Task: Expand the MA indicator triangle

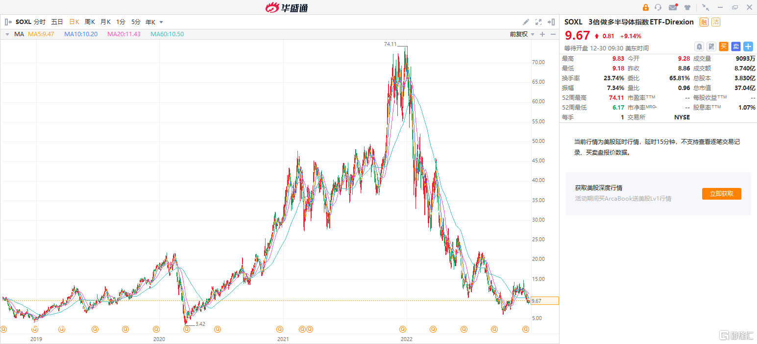Action: point(7,34)
